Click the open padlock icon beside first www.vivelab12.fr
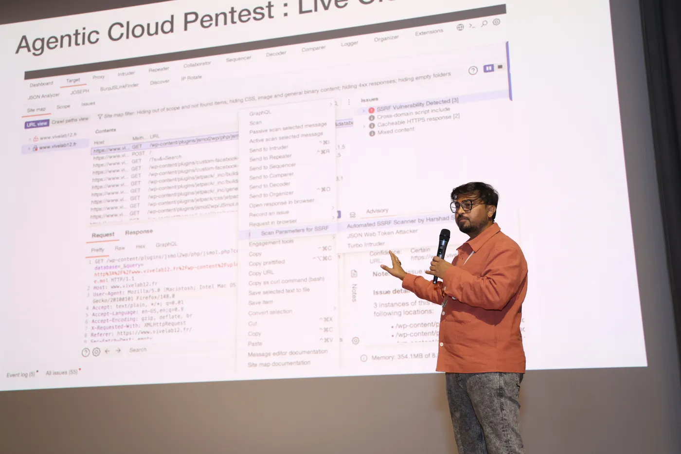The width and height of the screenshot is (681, 454). (36, 139)
